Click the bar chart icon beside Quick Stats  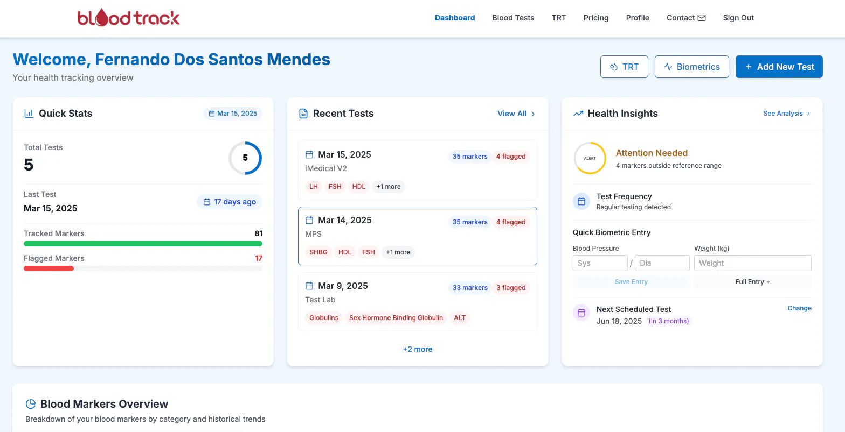tap(29, 114)
